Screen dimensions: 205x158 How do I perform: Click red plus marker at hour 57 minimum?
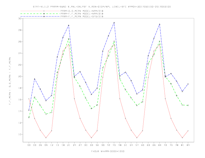pyautogui.click(x=137, y=138)
